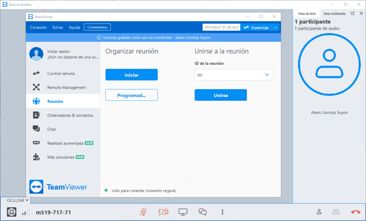Click the Introducir ID de asociado field
This screenshot has width=366, height=221.
(221, 28)
